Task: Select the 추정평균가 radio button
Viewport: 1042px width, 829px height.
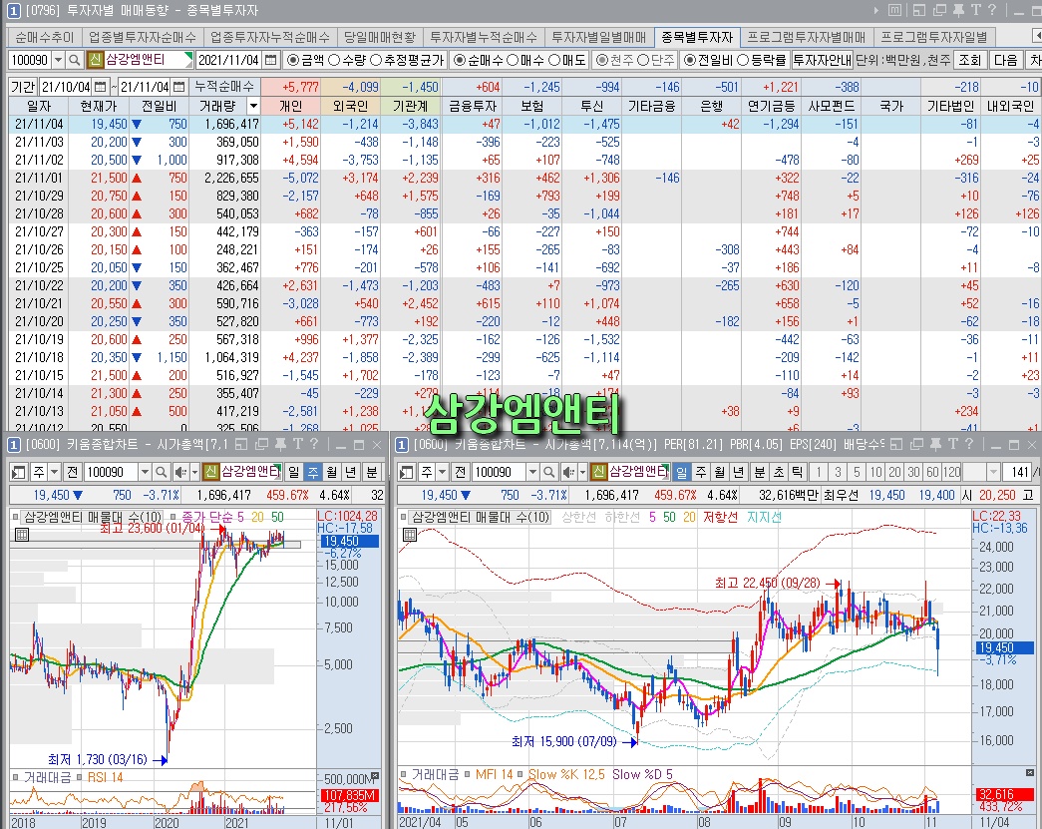Action: [376, 61]
